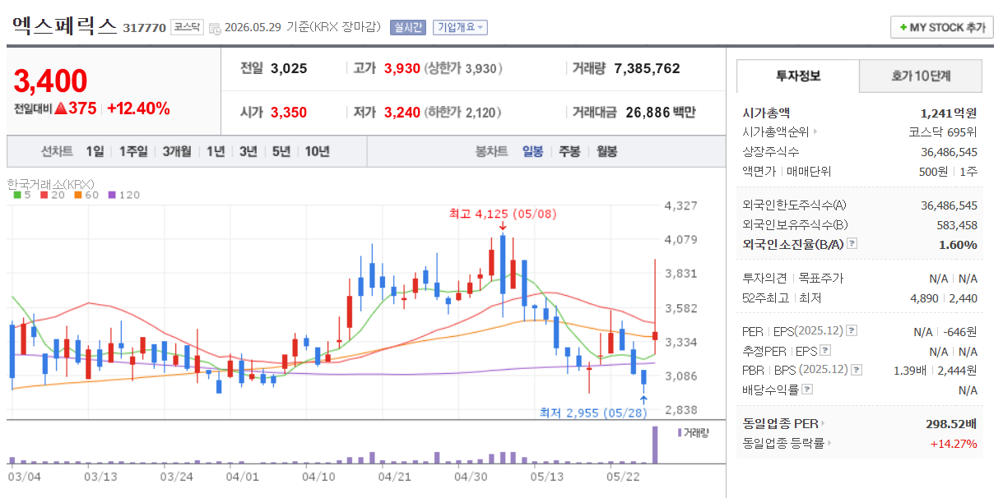Click the up-triangle icon next to 375
The image size is (1003, 498).
coord(61,108)
